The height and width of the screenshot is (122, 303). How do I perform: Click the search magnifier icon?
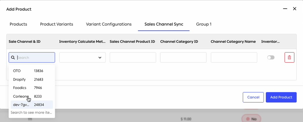(x=13, y=58)
